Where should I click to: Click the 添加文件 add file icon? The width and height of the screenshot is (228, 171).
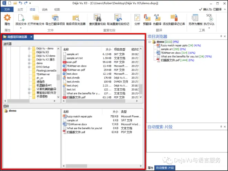point(21,18)
